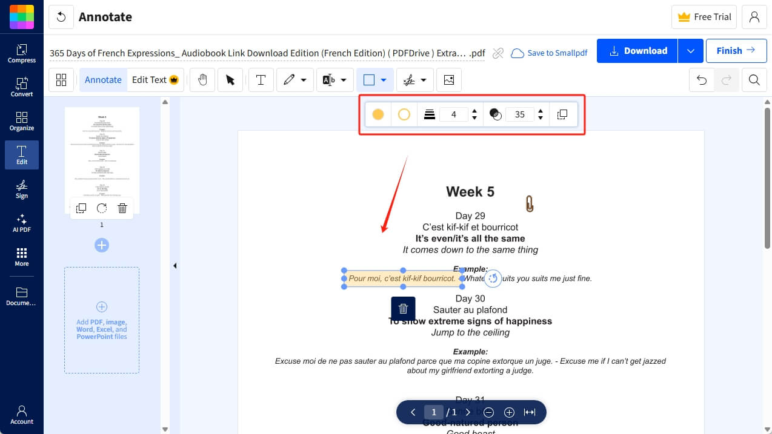772x434 pixels.
Task: Open the AI PDF panel
Action: [x=21, y=224]
